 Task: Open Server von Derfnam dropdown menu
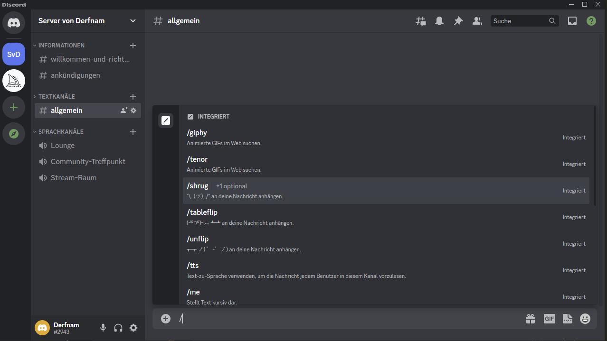click(133, 21)
